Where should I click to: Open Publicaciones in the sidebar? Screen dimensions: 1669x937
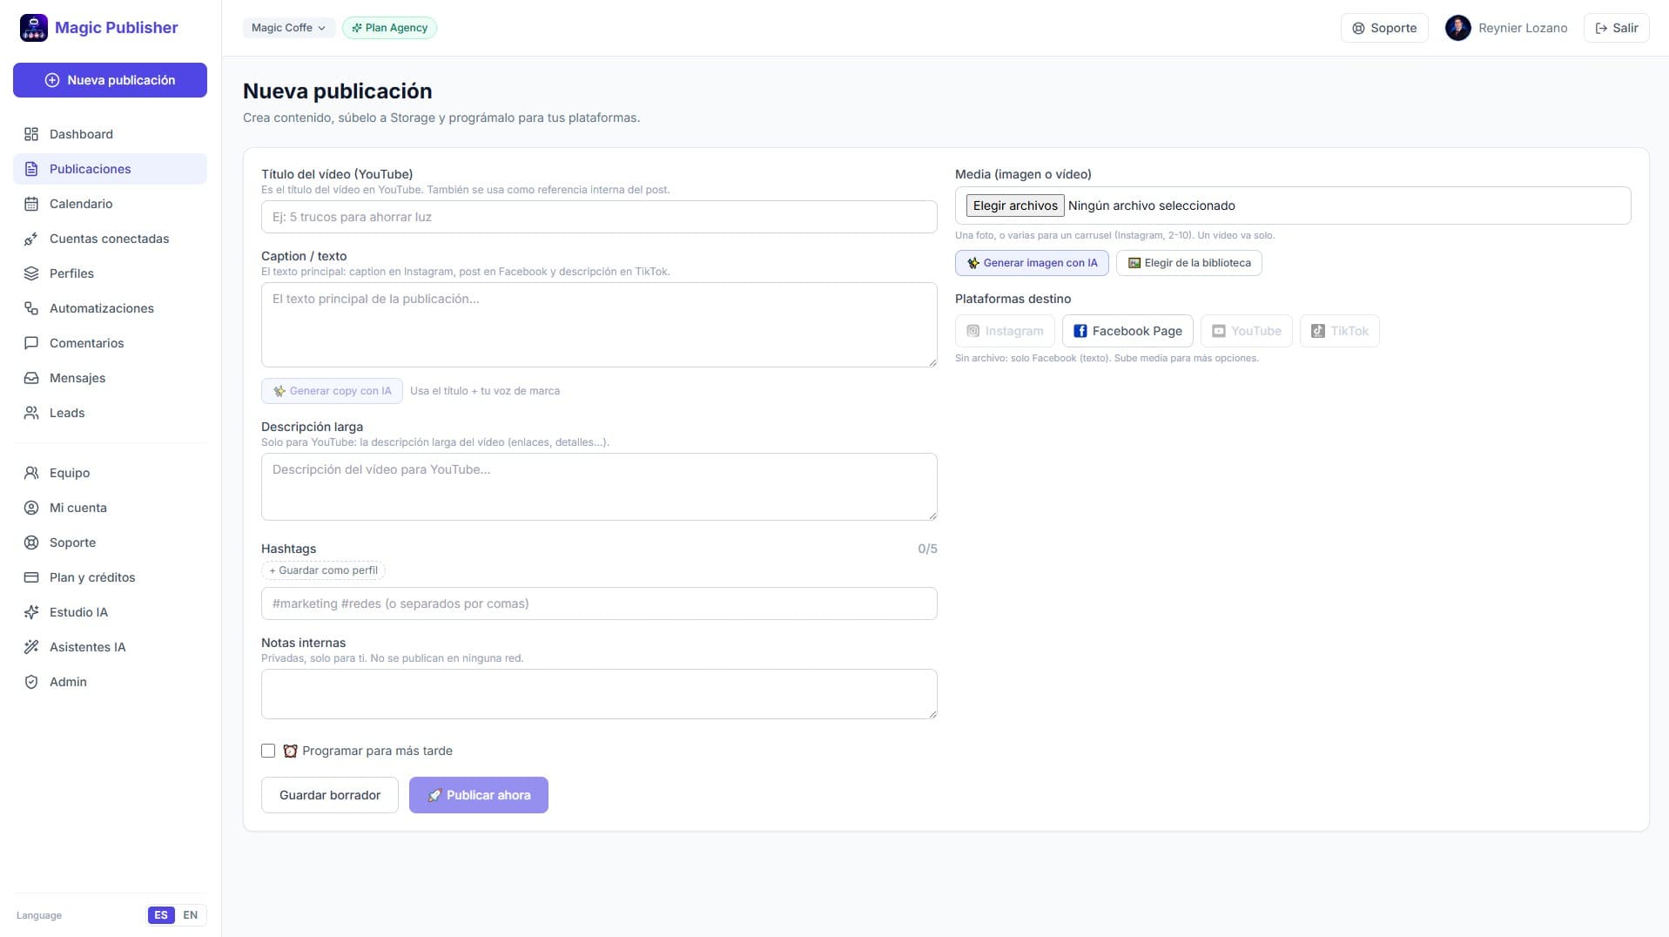click(x=110, y=169)
